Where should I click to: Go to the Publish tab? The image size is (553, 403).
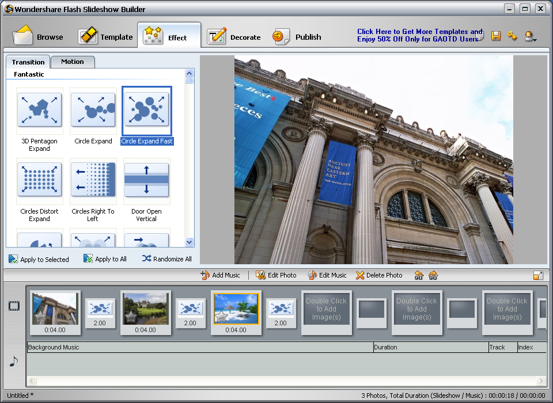coord(297,37)
